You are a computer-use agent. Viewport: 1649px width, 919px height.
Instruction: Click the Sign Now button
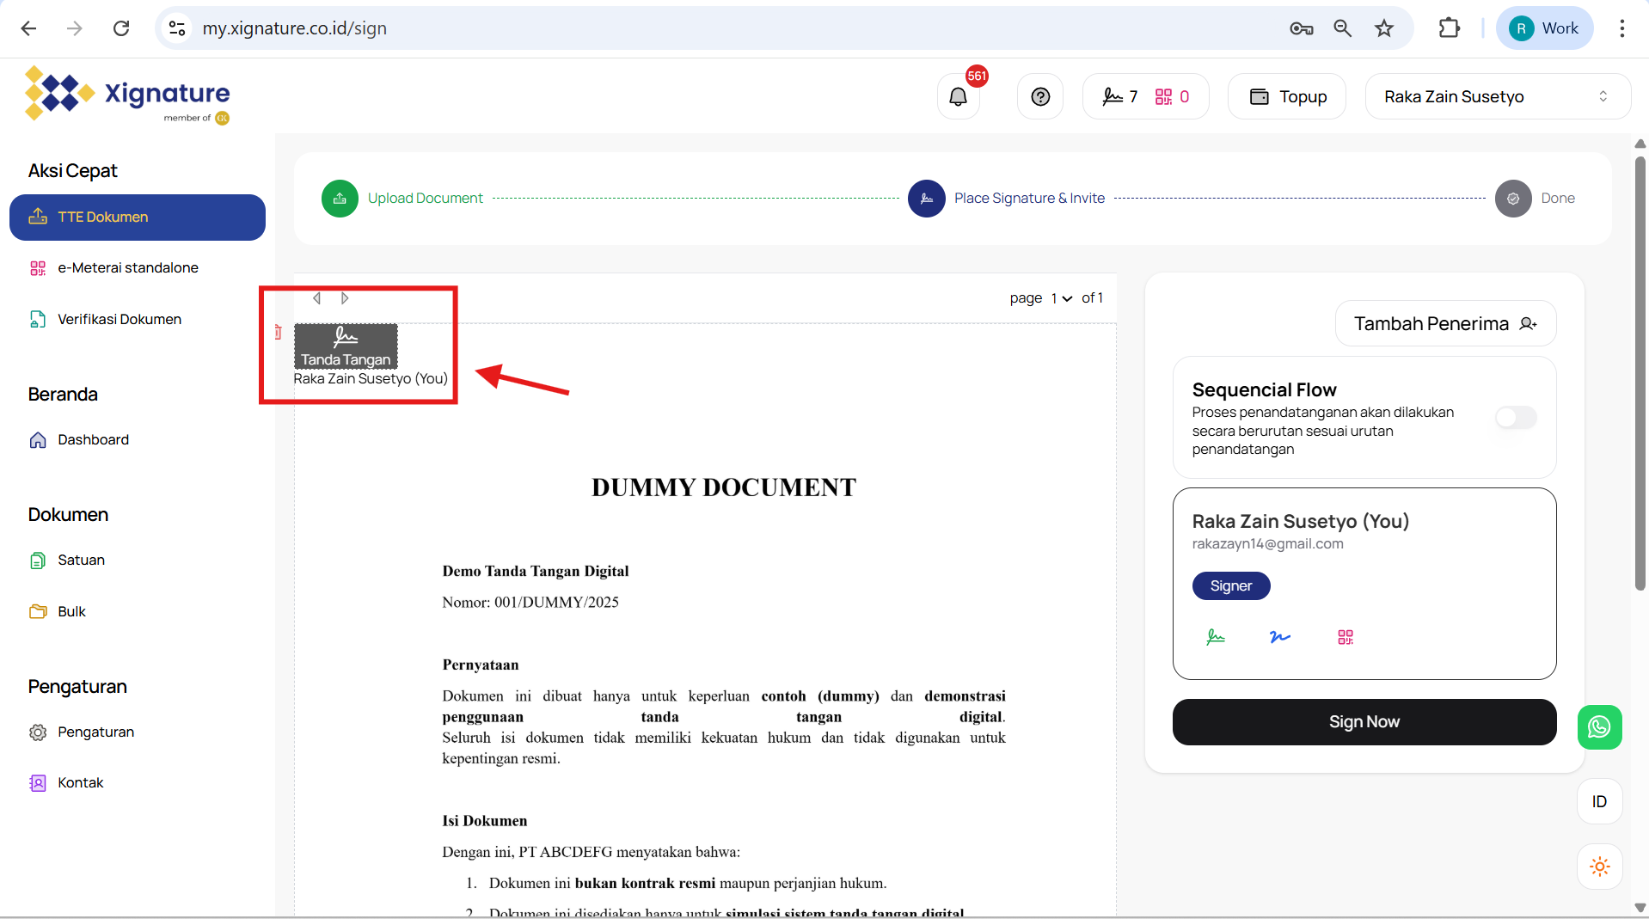(1364, 722)
